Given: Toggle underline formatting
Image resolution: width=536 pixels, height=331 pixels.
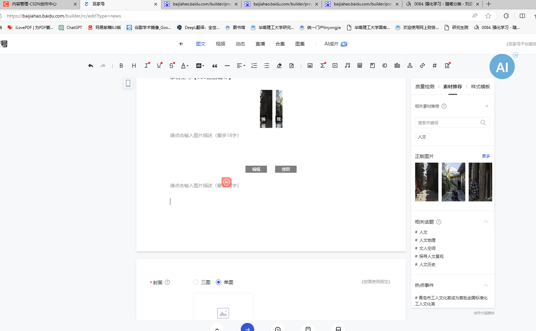Looking at the screenshot, I should [x=159, y=66].
